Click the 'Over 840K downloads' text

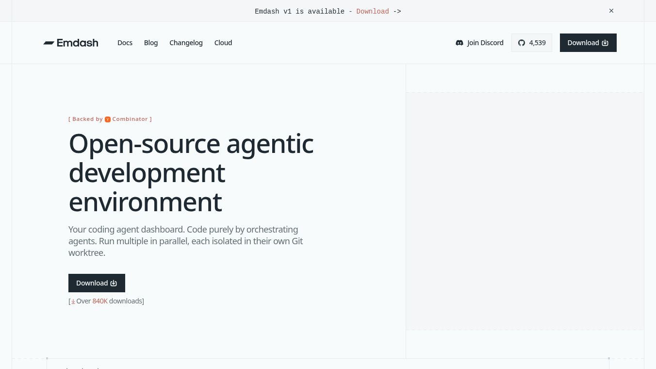tap(106, 301)
